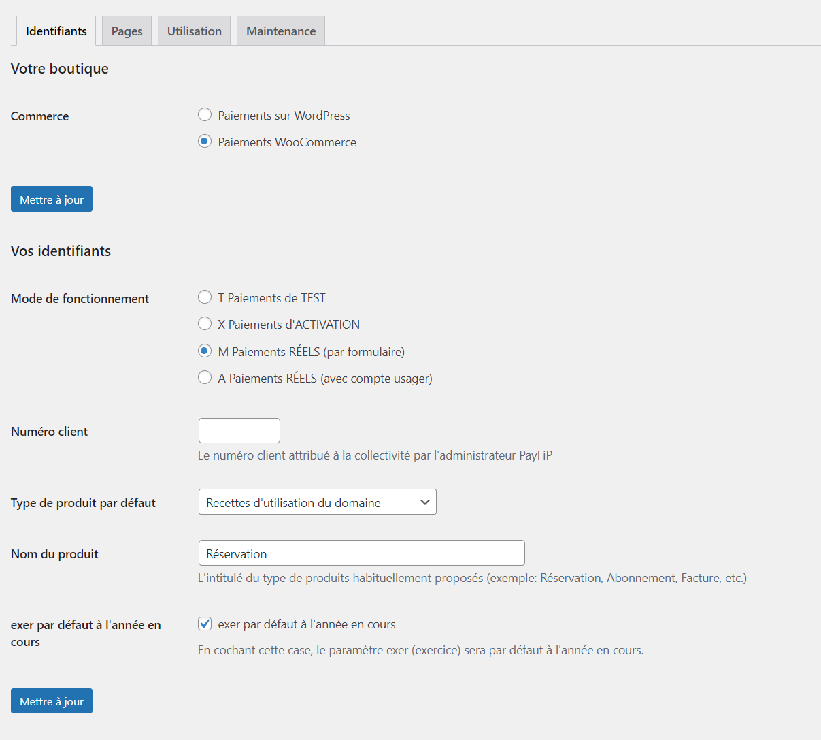
Task: Click Mettre à jour under Votre boutique
Action: [52, 199]
